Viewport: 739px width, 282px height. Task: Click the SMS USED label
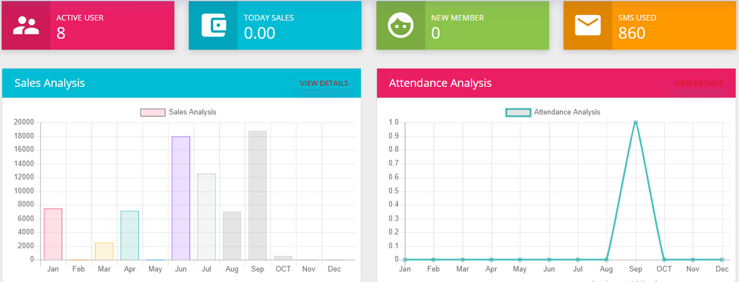click(x=637, y=18)
